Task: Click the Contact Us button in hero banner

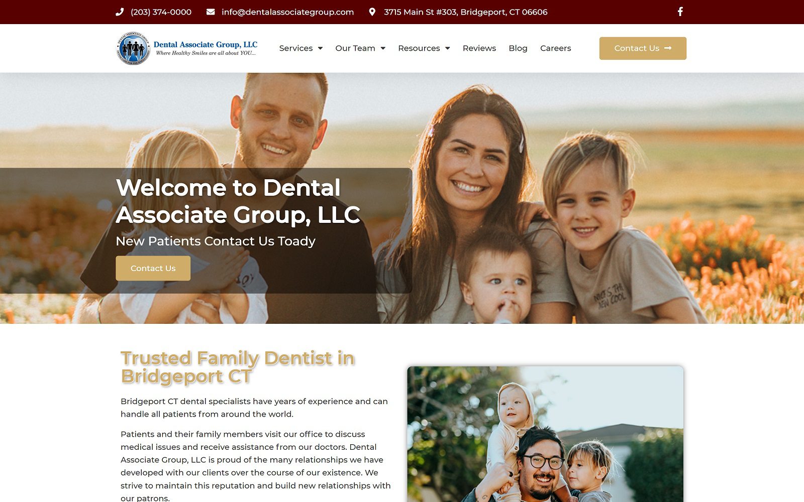Action: click(x=153, y=268)
